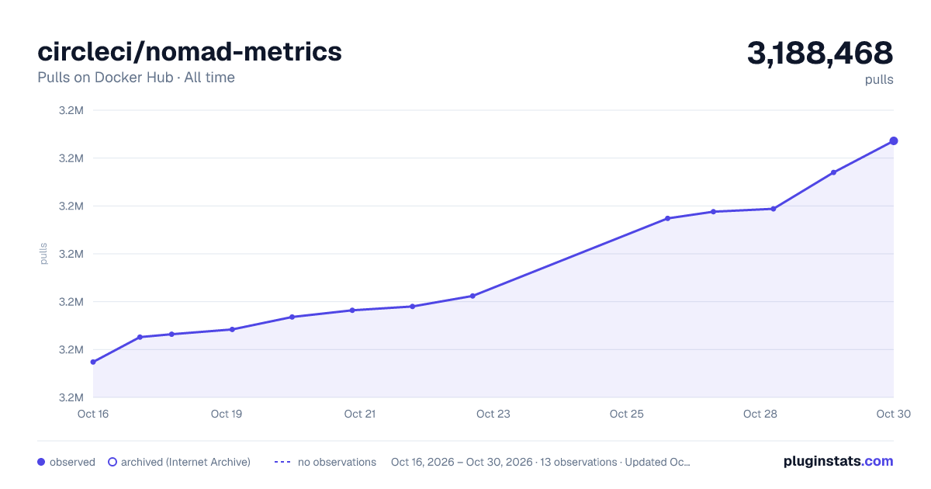Click the rotated 'pulls' y-axis title
Image resolution: width=931 pixels, height=489 pixels.
click(x=43, y=254)
